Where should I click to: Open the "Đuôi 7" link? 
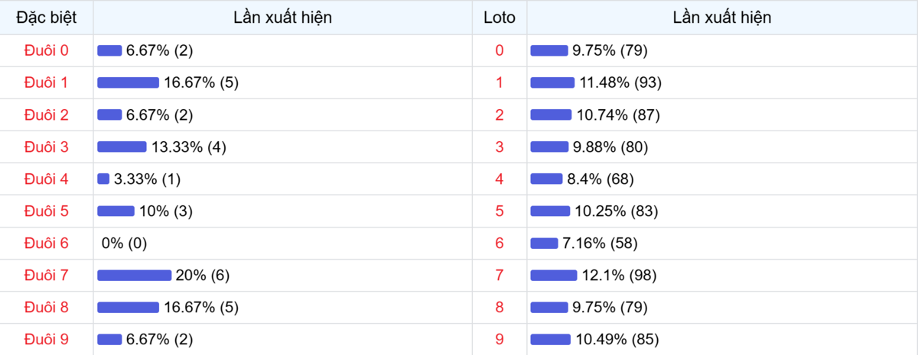click(47, 275)
